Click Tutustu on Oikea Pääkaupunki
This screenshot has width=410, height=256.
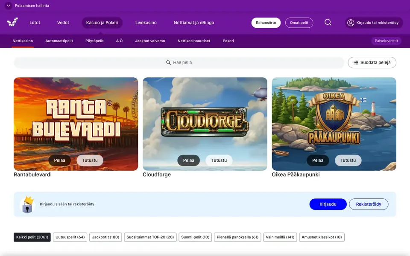[348, 160]
